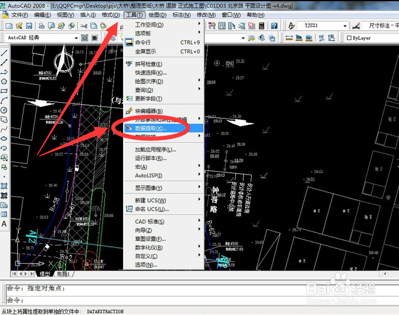Switch to the 布局1 layout tab
This screenshot has height=315, width=399.
click(x=63, y=274)
